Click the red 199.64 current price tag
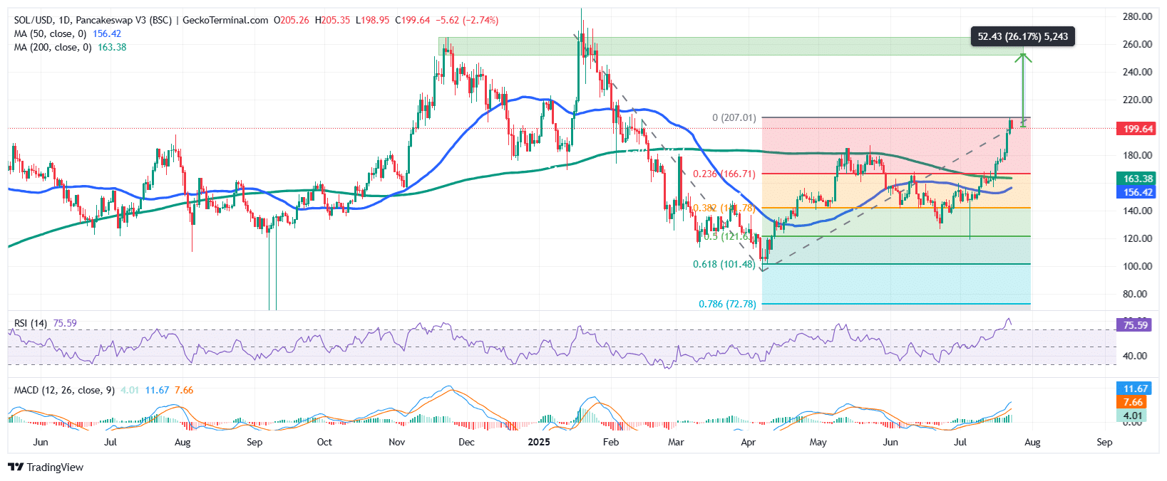Viewport: 1167px width, 481px height. click(1138, 129)
